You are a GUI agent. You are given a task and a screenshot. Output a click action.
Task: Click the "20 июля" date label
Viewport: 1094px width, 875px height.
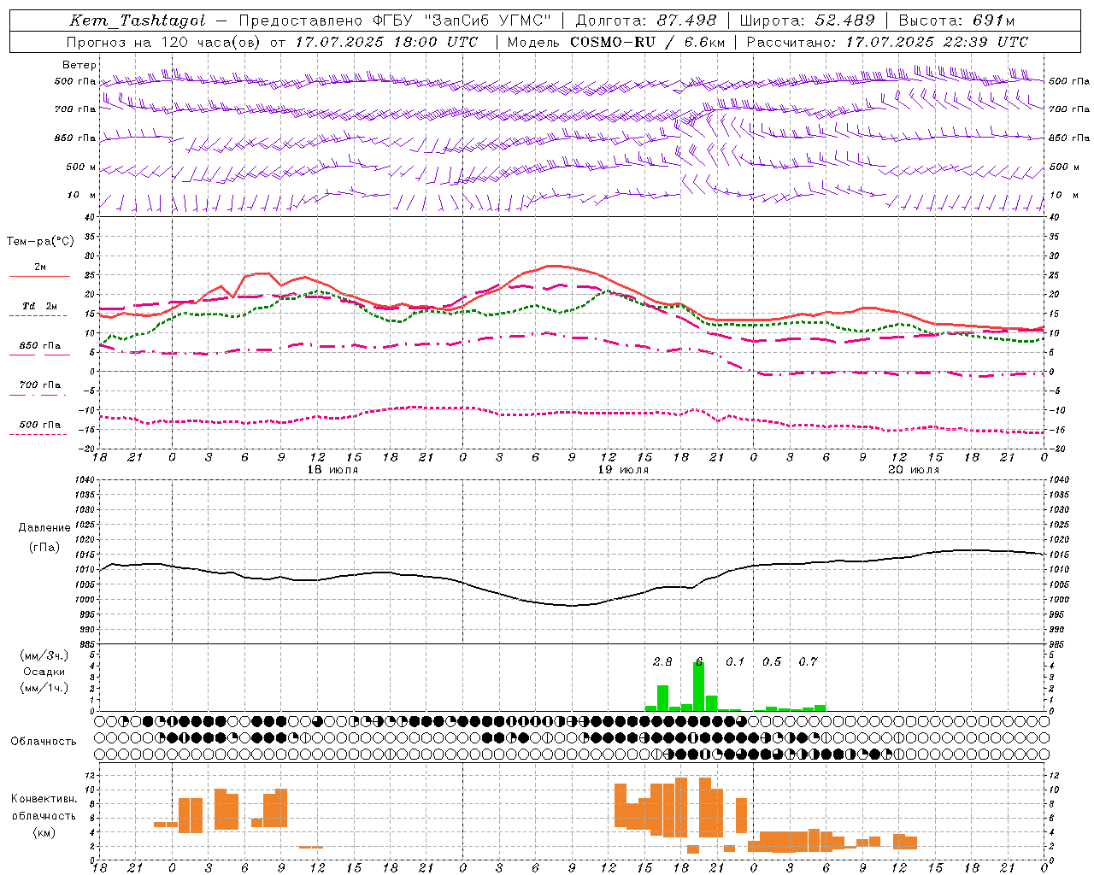point(914,470)
